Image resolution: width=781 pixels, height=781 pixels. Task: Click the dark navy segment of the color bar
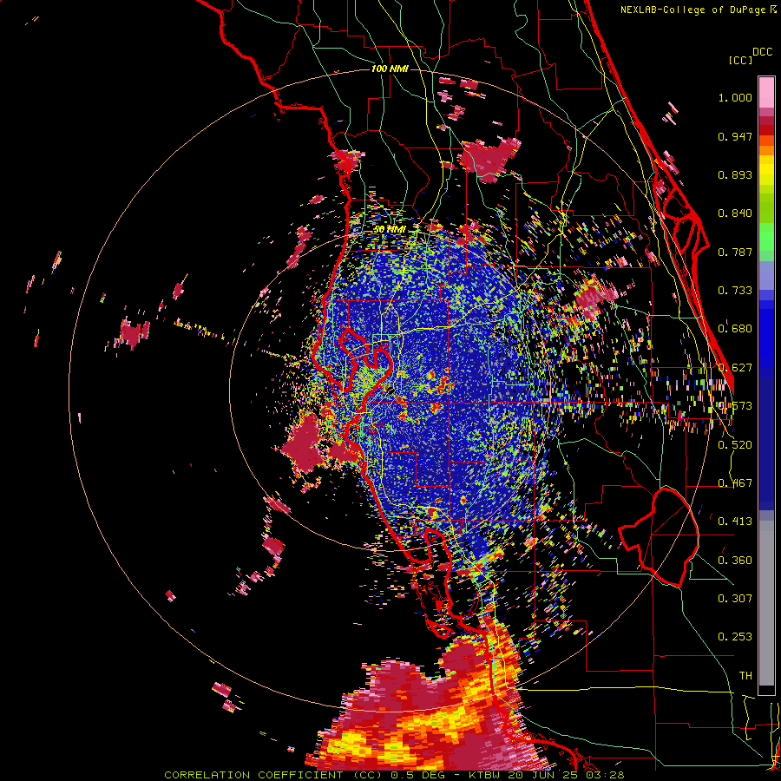click(x=766, y=438)
